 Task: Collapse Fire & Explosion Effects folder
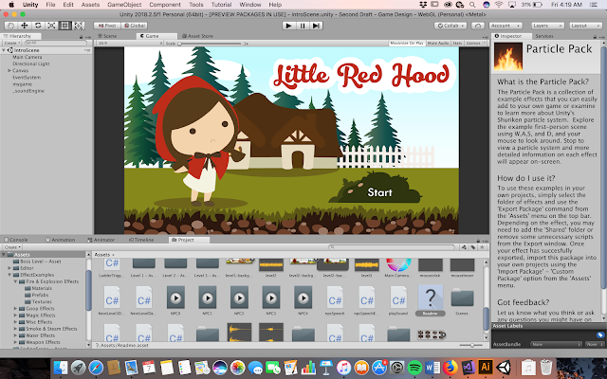[15, 281]
